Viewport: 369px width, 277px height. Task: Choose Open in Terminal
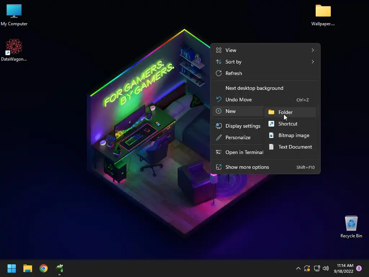[x=238, y=153]
